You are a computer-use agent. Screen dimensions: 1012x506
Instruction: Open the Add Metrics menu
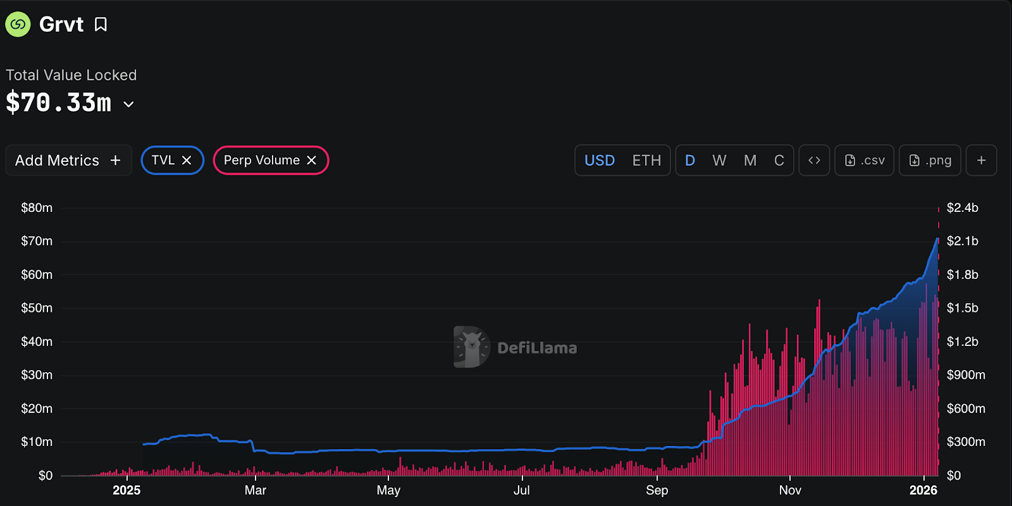pos(68,161)
